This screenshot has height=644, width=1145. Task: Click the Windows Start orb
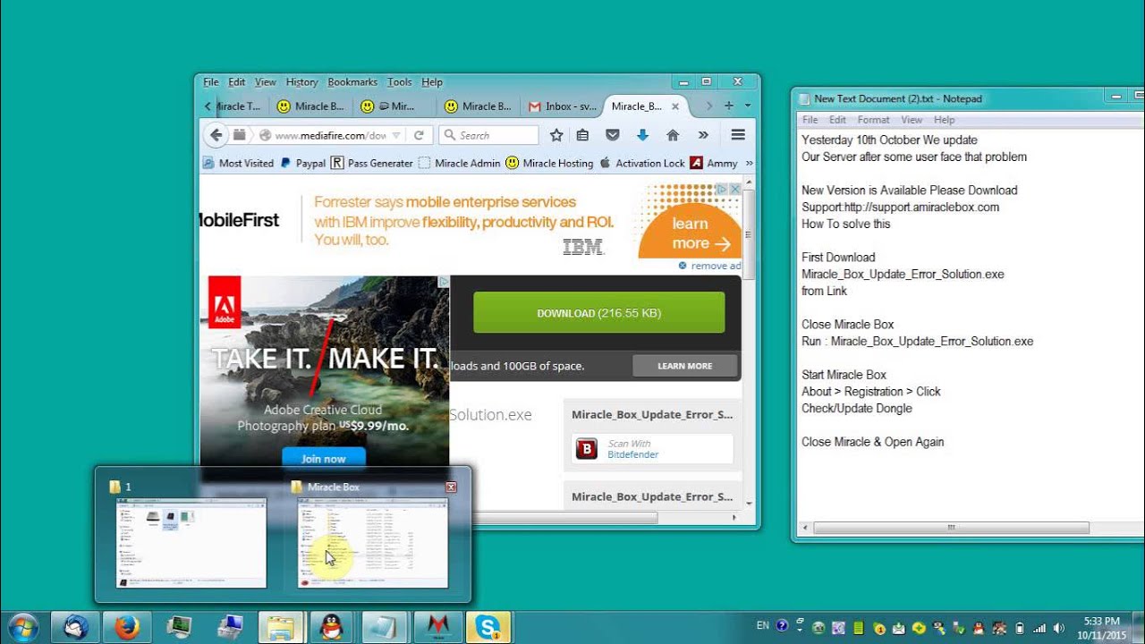pyautogui.click(x=22, y=627)
